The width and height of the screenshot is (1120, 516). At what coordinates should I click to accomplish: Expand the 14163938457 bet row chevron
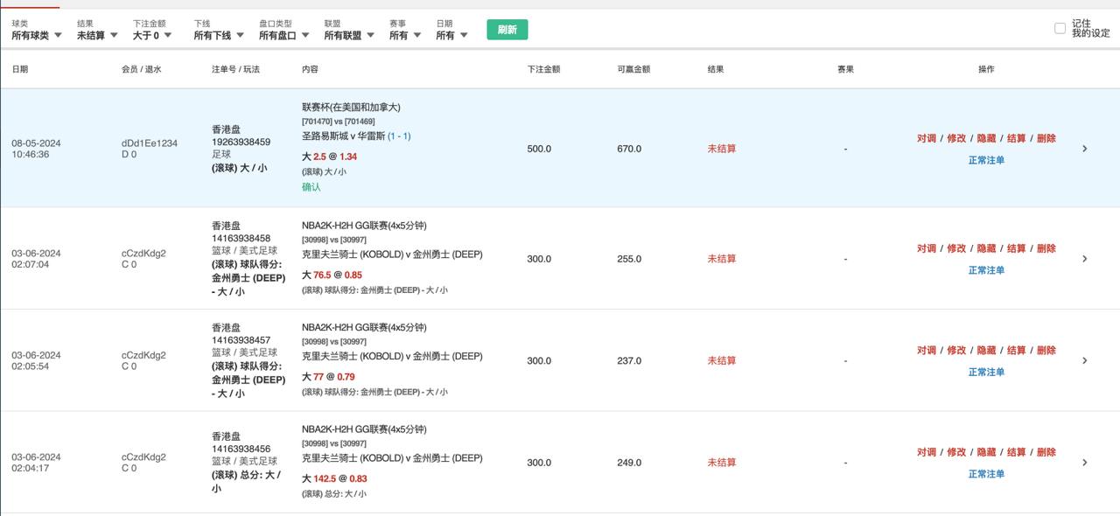pyautogui.click(x=1084, y=360)
